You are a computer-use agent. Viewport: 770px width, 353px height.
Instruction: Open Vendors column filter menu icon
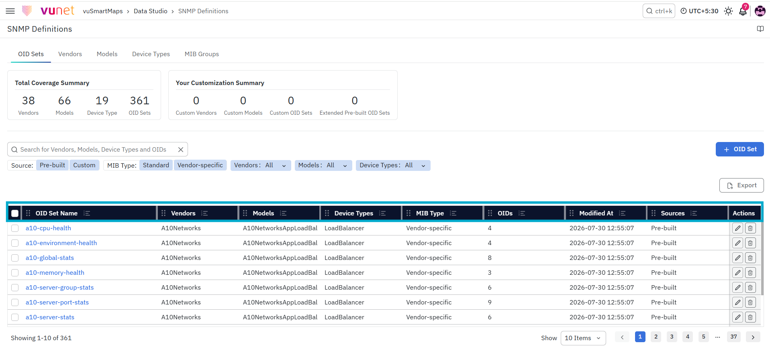point(204,213)
